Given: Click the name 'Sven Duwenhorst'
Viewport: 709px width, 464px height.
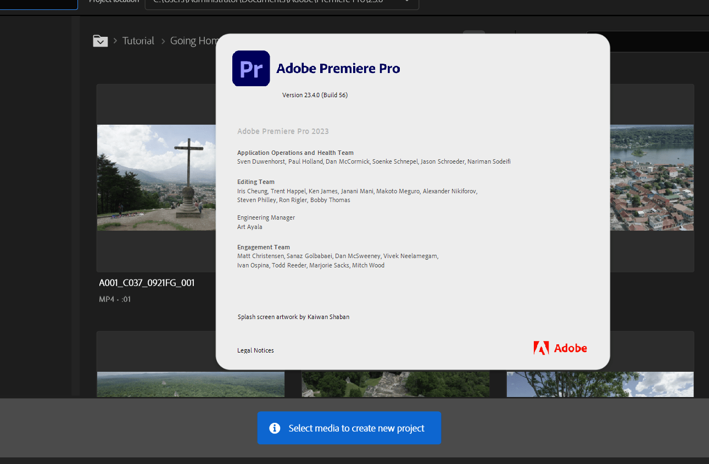Looking at the screenshot, I should pyautogui.click(x=261, y=161).
